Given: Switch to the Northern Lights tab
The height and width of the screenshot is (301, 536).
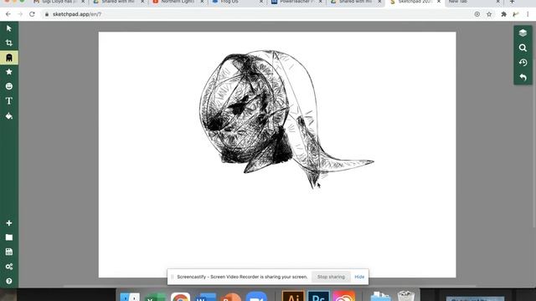Looking at the screenshot, I should point(178,2).
